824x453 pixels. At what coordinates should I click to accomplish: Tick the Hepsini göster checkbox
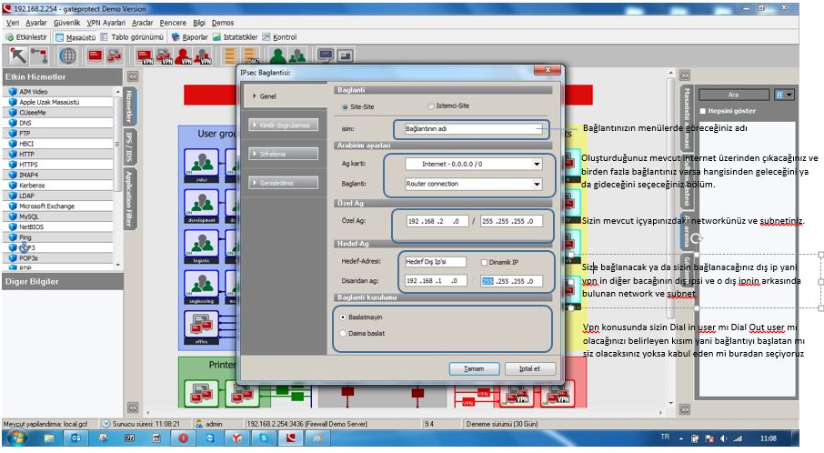tap(703, 111)
